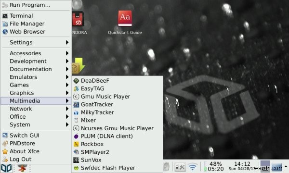Click the SunVox icon
Image resolution: width=289 pixels, height=173 pixels.
76,160
